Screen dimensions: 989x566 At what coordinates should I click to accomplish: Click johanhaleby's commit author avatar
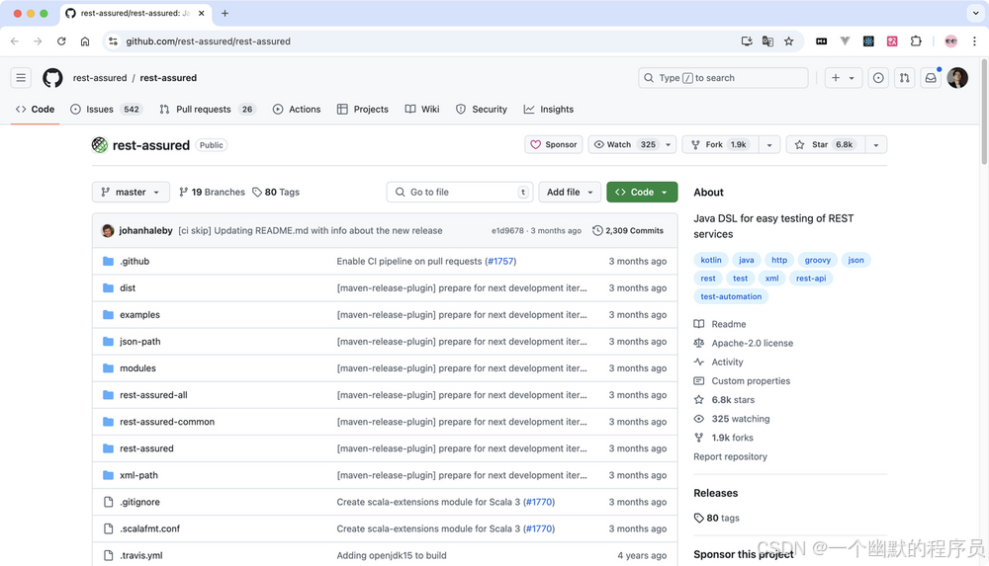click(x=108, y=231)
